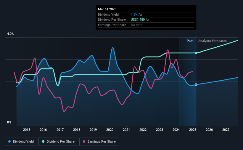
Task: Toggle the Dividend Per Share legend button
Action: [58, 142]
